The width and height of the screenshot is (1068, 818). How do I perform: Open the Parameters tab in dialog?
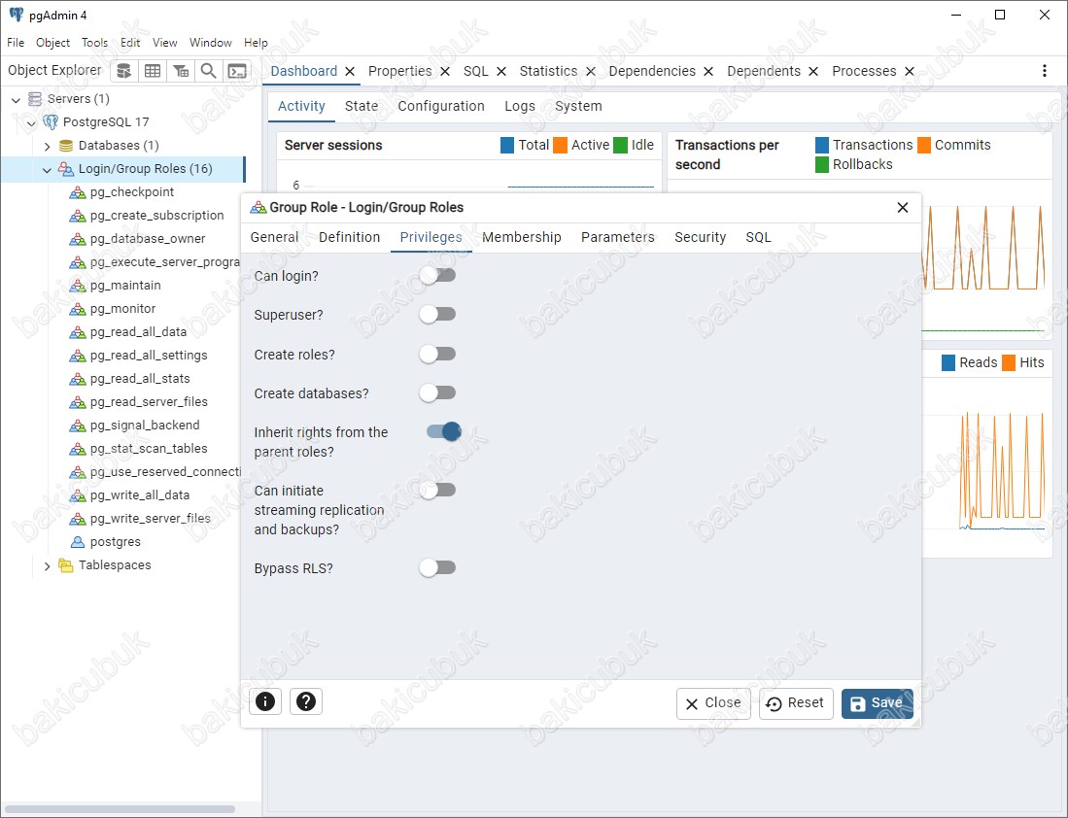coord(618,237)
